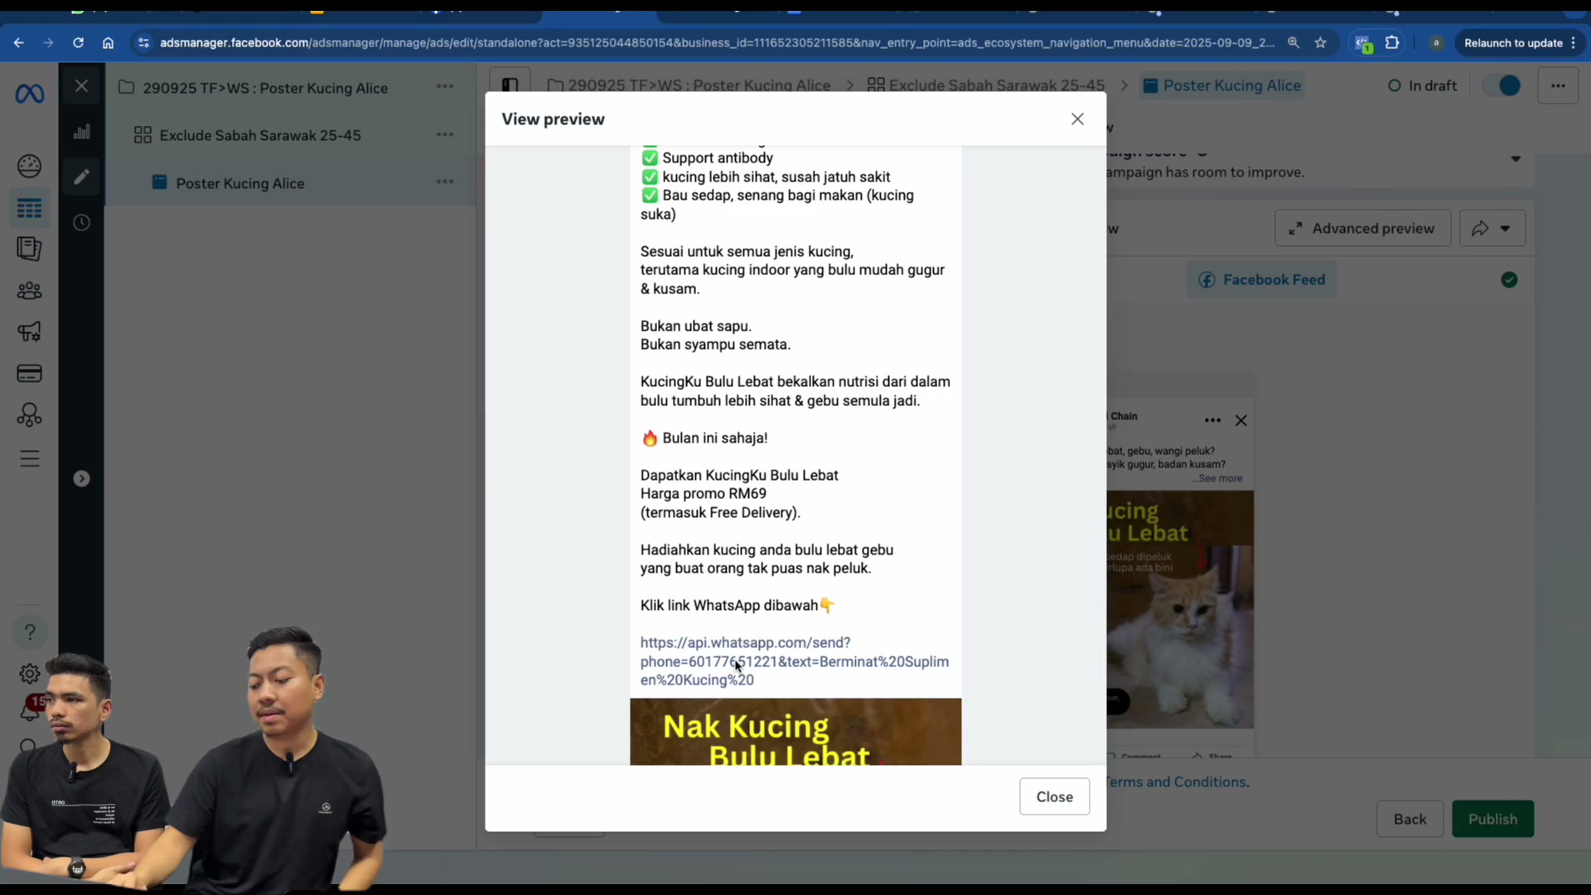This screenshot has height=895, width=1591.
Task: Click the Publish button
Action: pos(1492,819)
